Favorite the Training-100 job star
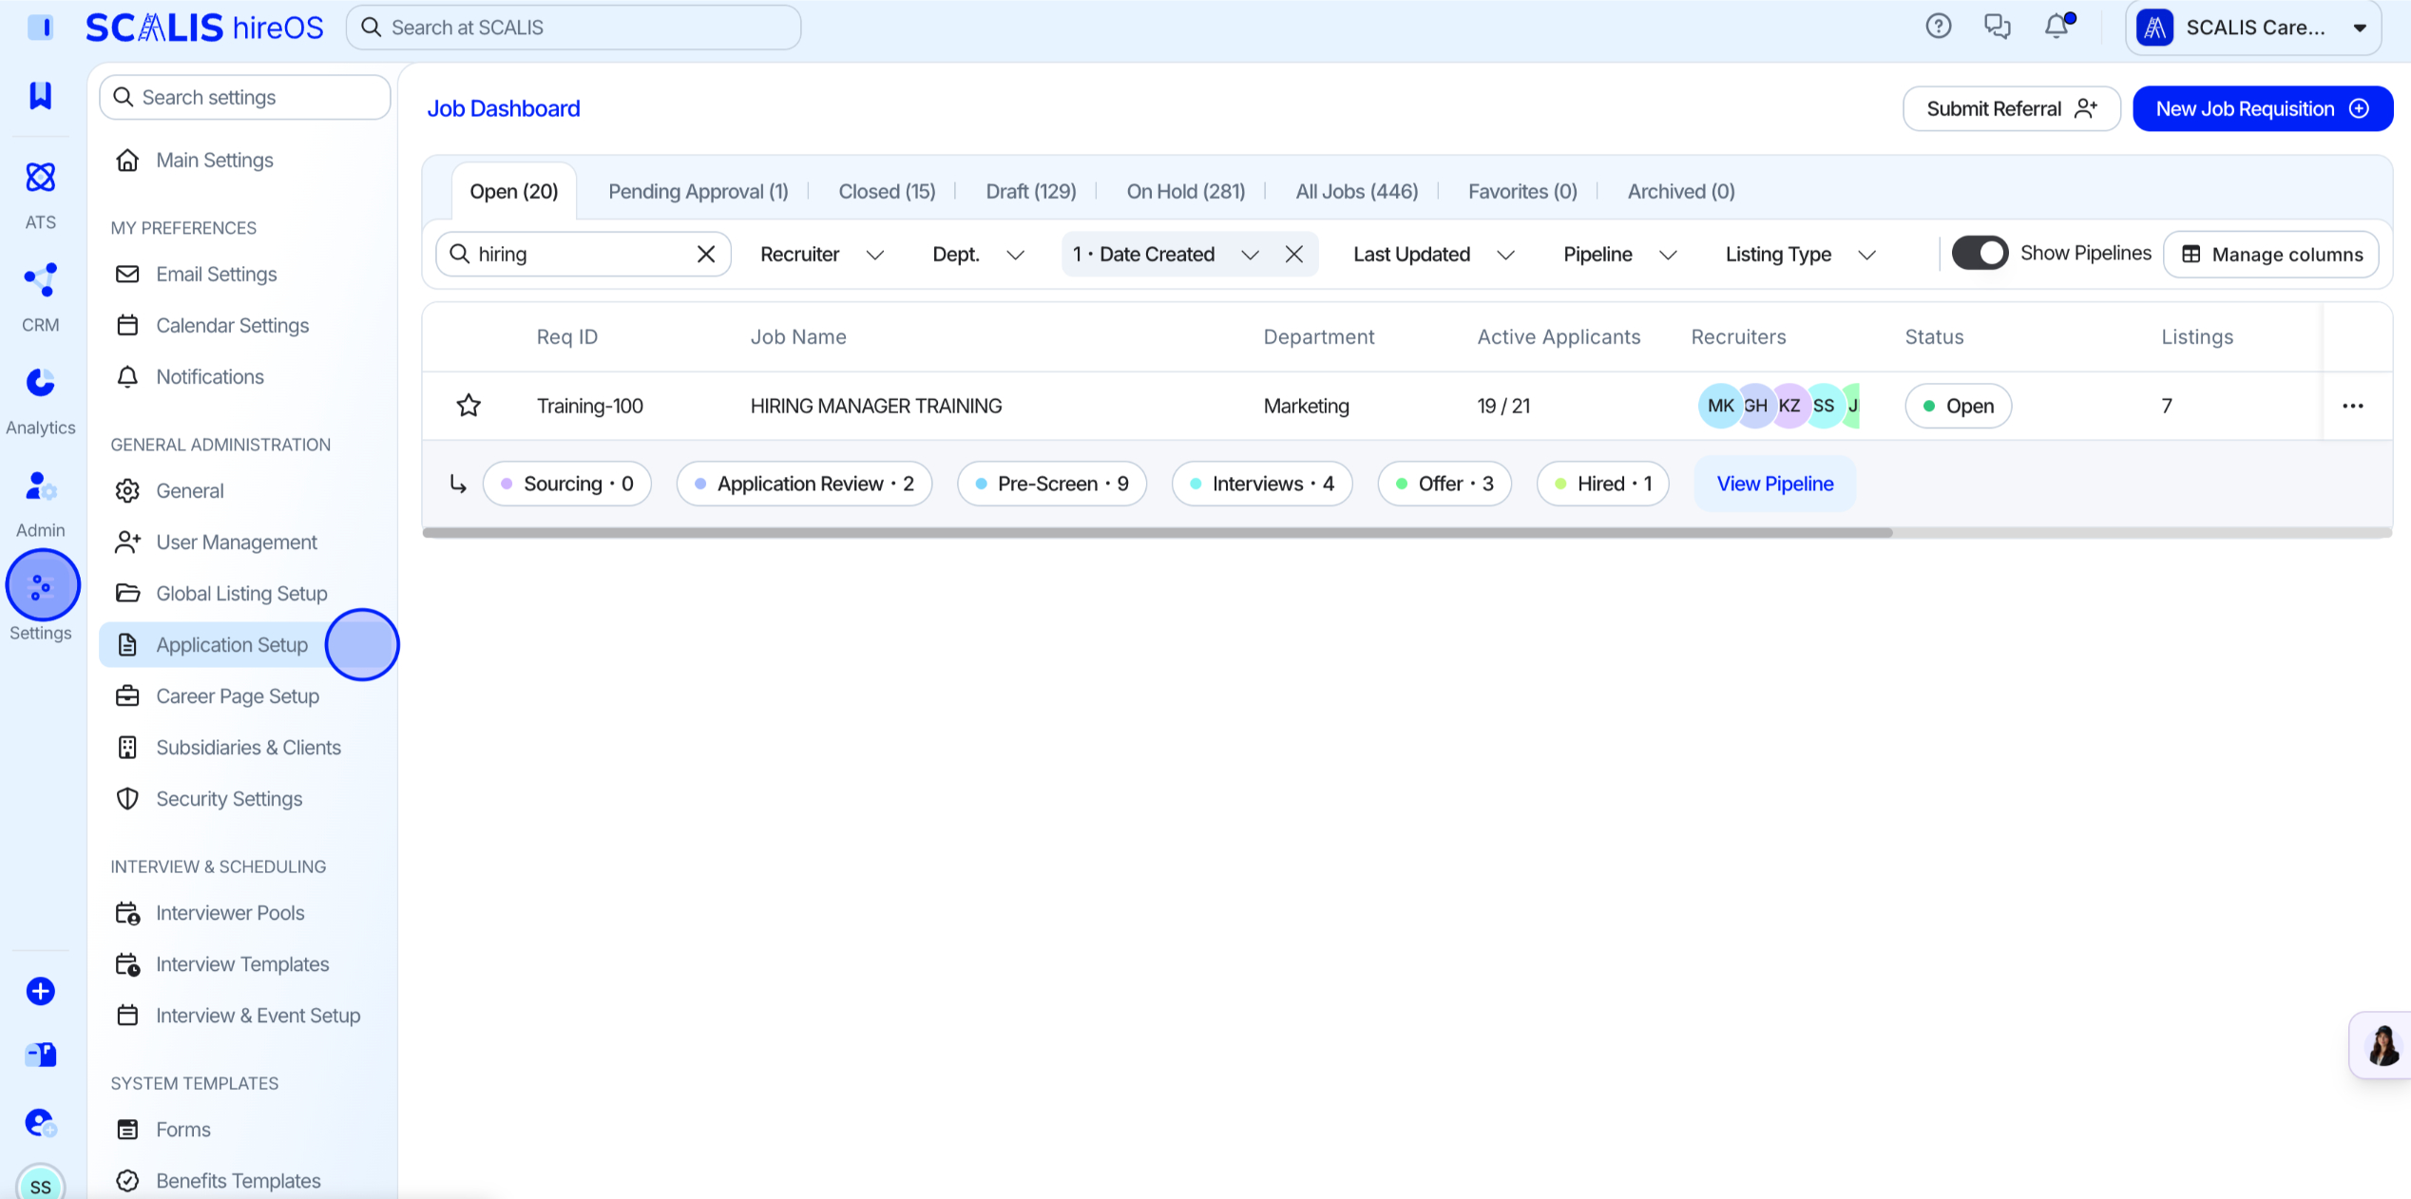The width and height of the screenshot is (2411, 1199). (x=469, y=406)
